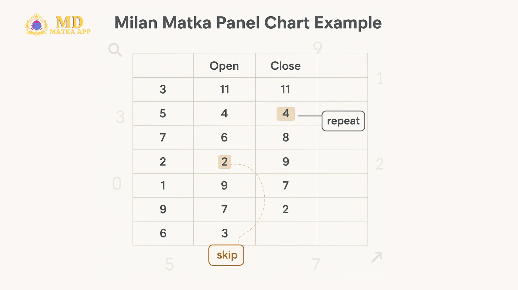This screenshot has width=518, height=290.
Task: Click the faded magnifying glass search icon
Action: click(115, 50)
